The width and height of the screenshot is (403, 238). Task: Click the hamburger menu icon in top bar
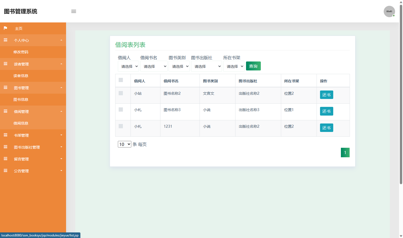[x=73, y=11]
